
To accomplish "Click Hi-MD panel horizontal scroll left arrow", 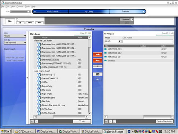I will 106,117.
